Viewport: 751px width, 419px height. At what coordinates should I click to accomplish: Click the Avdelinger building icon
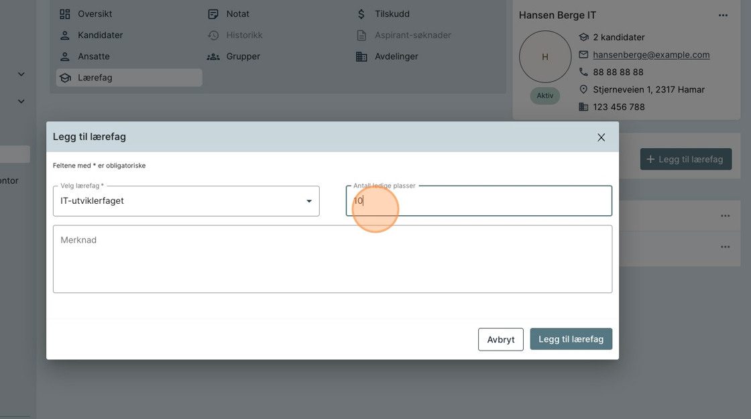pos(361,56)
